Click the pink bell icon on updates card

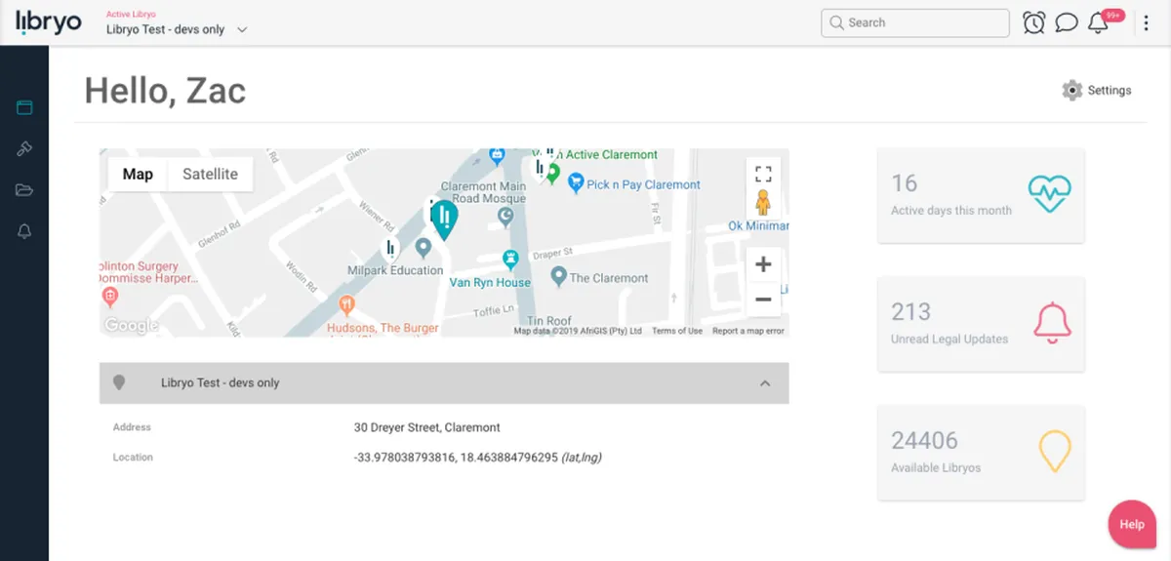1053,323
